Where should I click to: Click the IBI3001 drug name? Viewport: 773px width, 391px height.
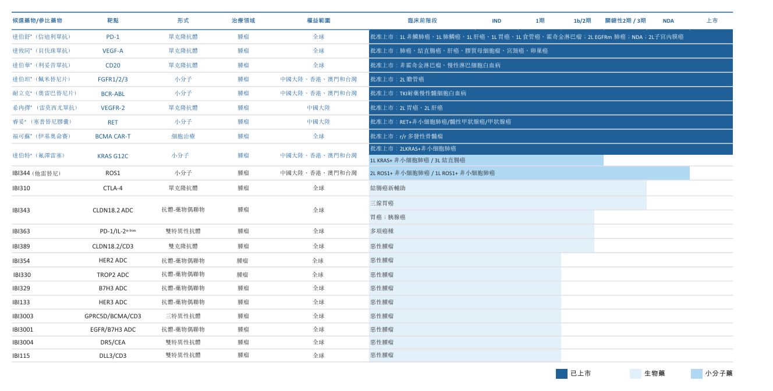[23, 329]
